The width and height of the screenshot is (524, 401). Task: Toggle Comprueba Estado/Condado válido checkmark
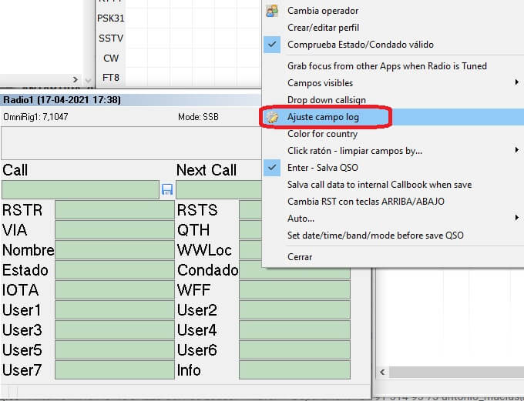[x=272, y=45]
